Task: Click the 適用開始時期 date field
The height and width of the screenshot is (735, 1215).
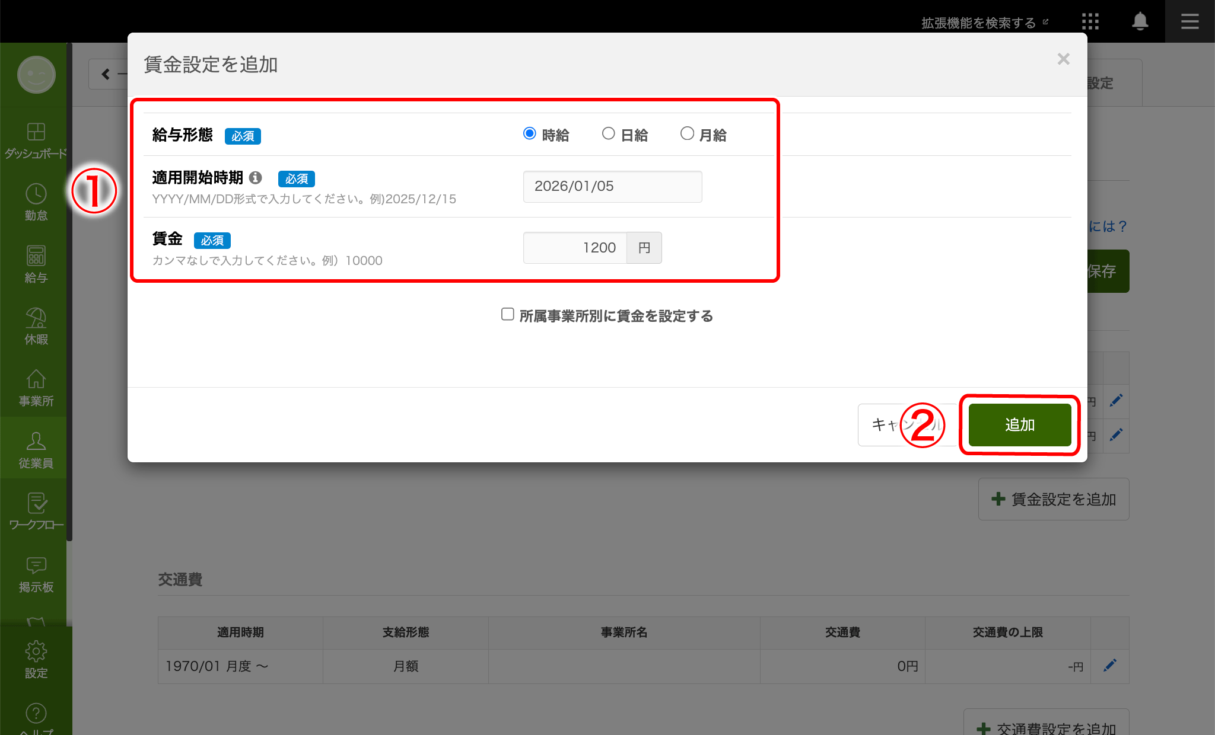Action: (612, 187)
